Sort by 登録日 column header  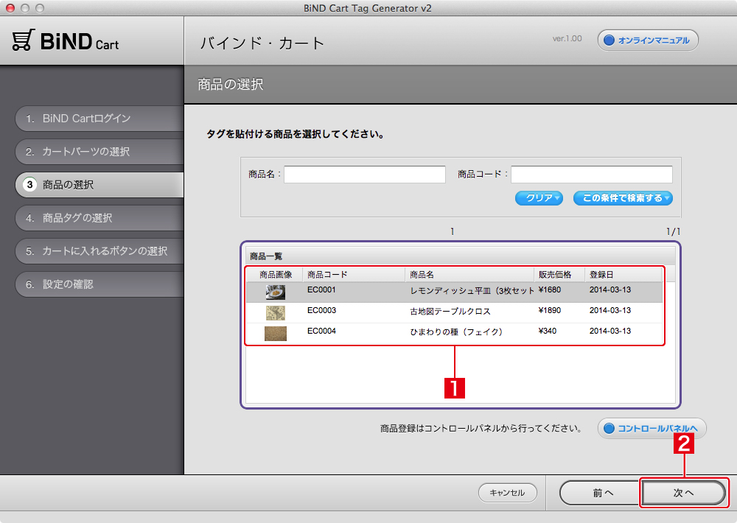coord(624,275)
